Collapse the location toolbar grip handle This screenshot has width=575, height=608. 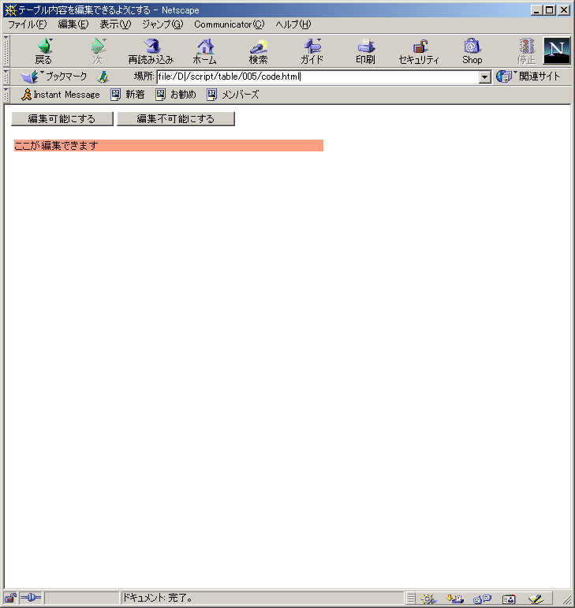pos(6,76)
